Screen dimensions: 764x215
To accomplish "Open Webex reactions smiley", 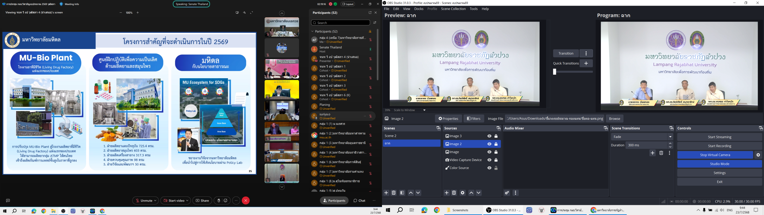I will (226, 201).
